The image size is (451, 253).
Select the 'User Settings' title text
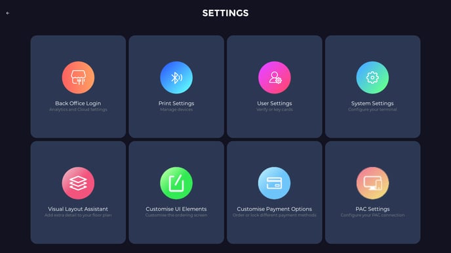coord(275,103)
